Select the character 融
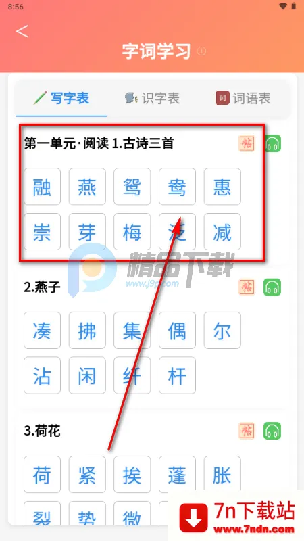 click(42, 187)
